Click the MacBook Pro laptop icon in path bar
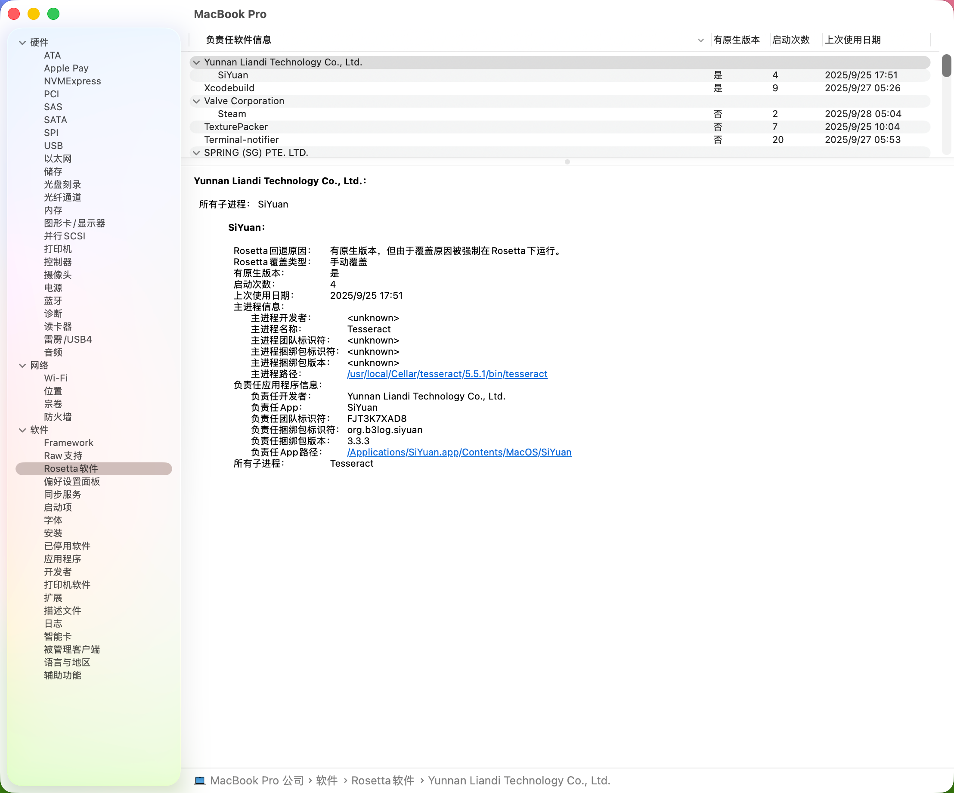 199,780
